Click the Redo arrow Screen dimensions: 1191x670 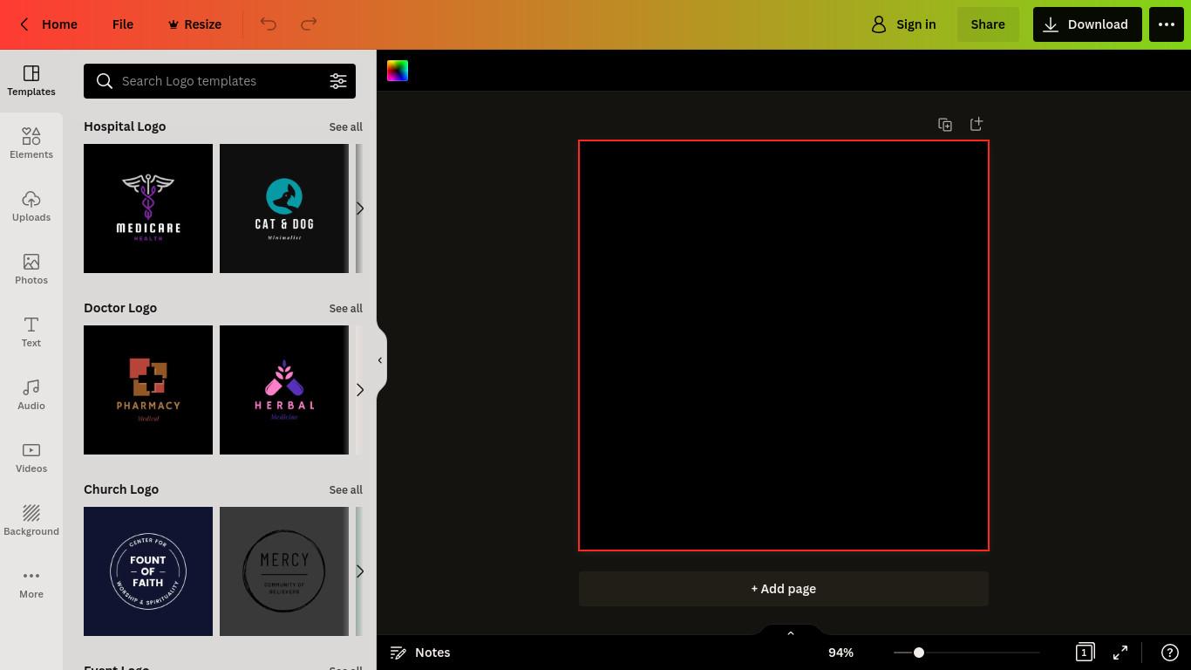[x=309, y=24]
